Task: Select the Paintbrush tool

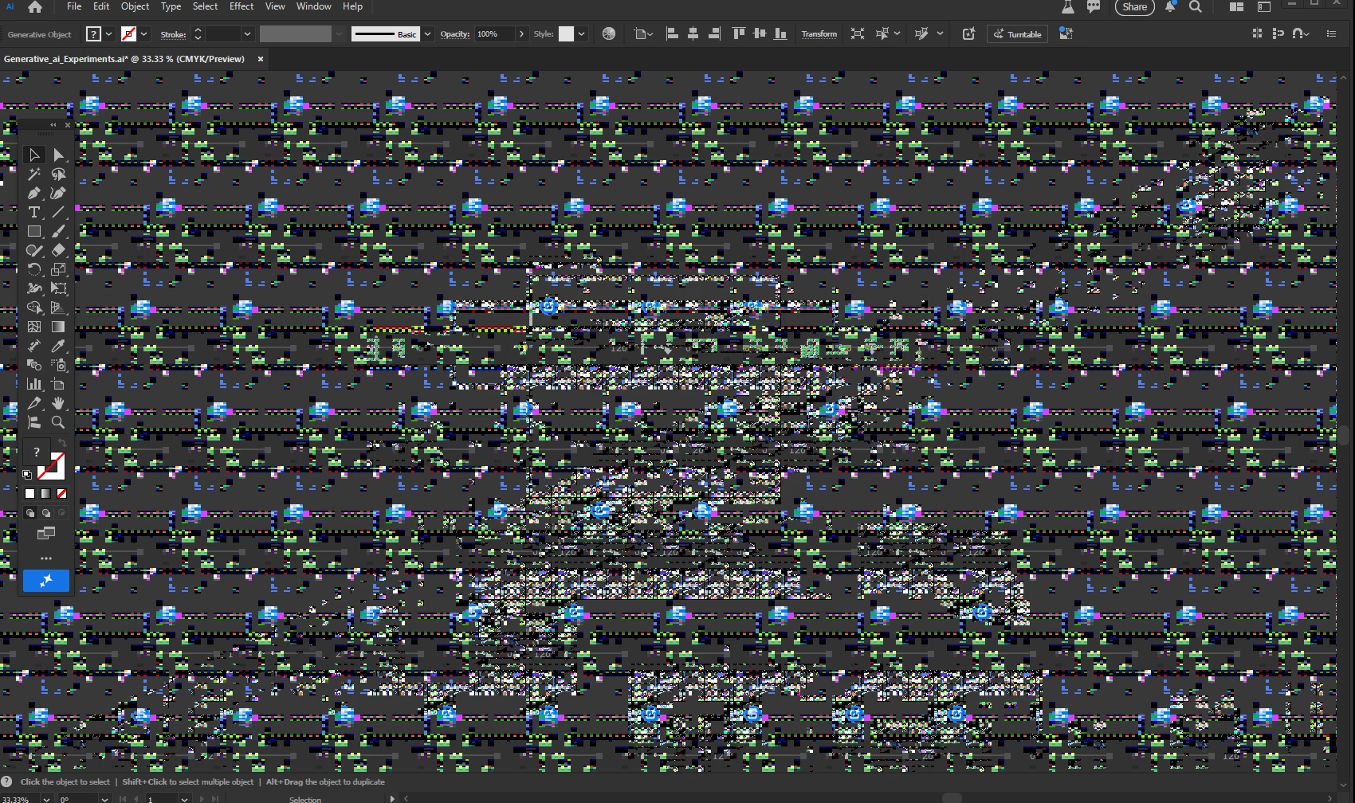Action: (58, 231)
